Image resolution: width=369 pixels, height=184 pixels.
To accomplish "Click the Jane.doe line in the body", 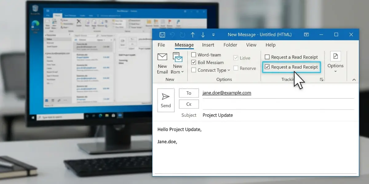I will [x=167, y=142].
